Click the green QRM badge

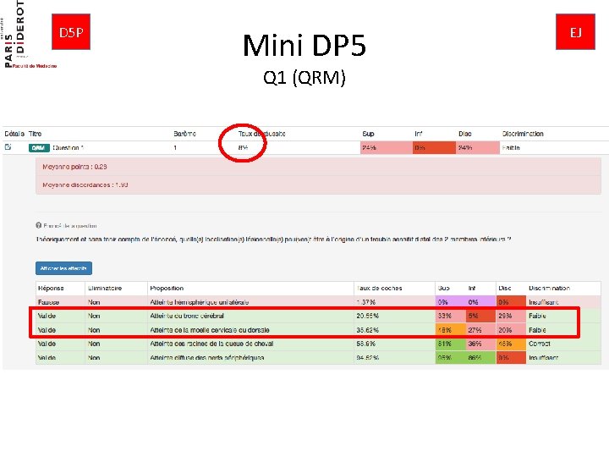pos(38,147)
